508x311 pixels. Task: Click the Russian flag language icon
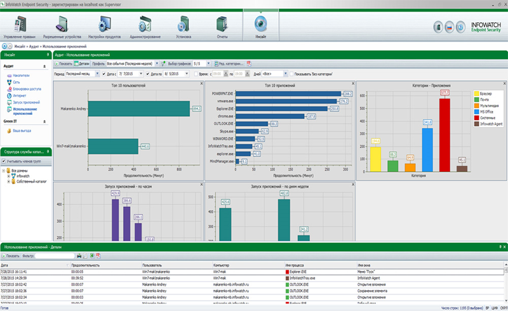tap(450, 27)
